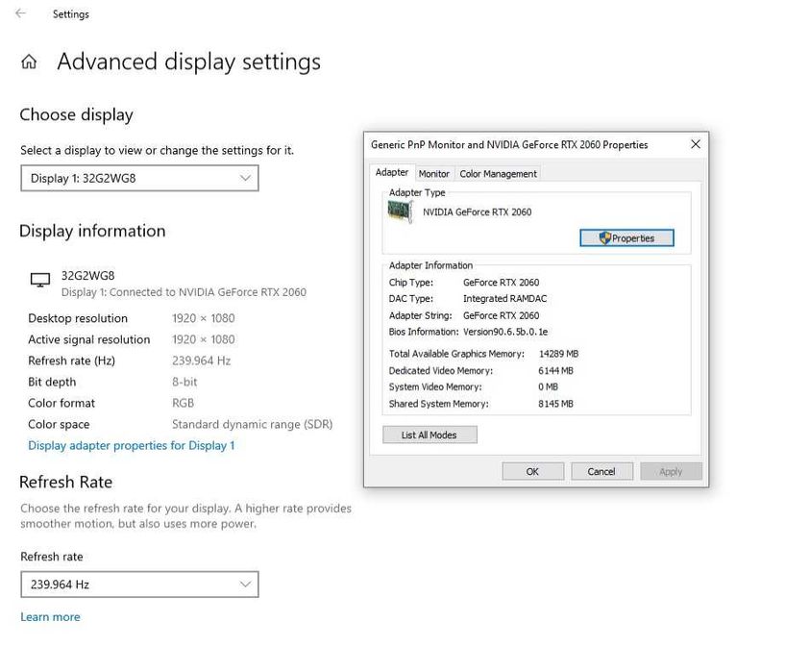Click the Active signal resolution value
This screenshot has height=672, width=810.
click(204, 339)
